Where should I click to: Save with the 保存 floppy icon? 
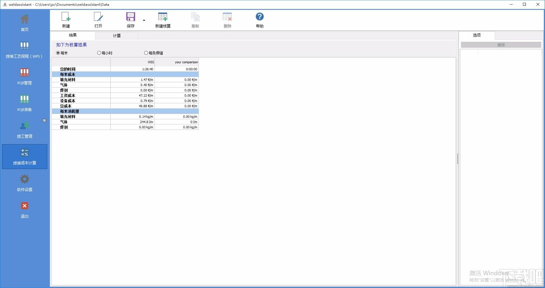[131, 17]
